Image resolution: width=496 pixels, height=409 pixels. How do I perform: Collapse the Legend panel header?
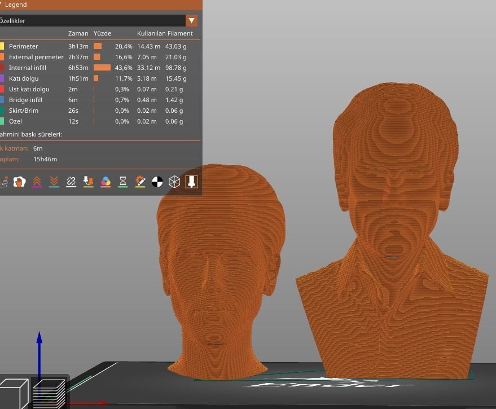pos(100,5)
